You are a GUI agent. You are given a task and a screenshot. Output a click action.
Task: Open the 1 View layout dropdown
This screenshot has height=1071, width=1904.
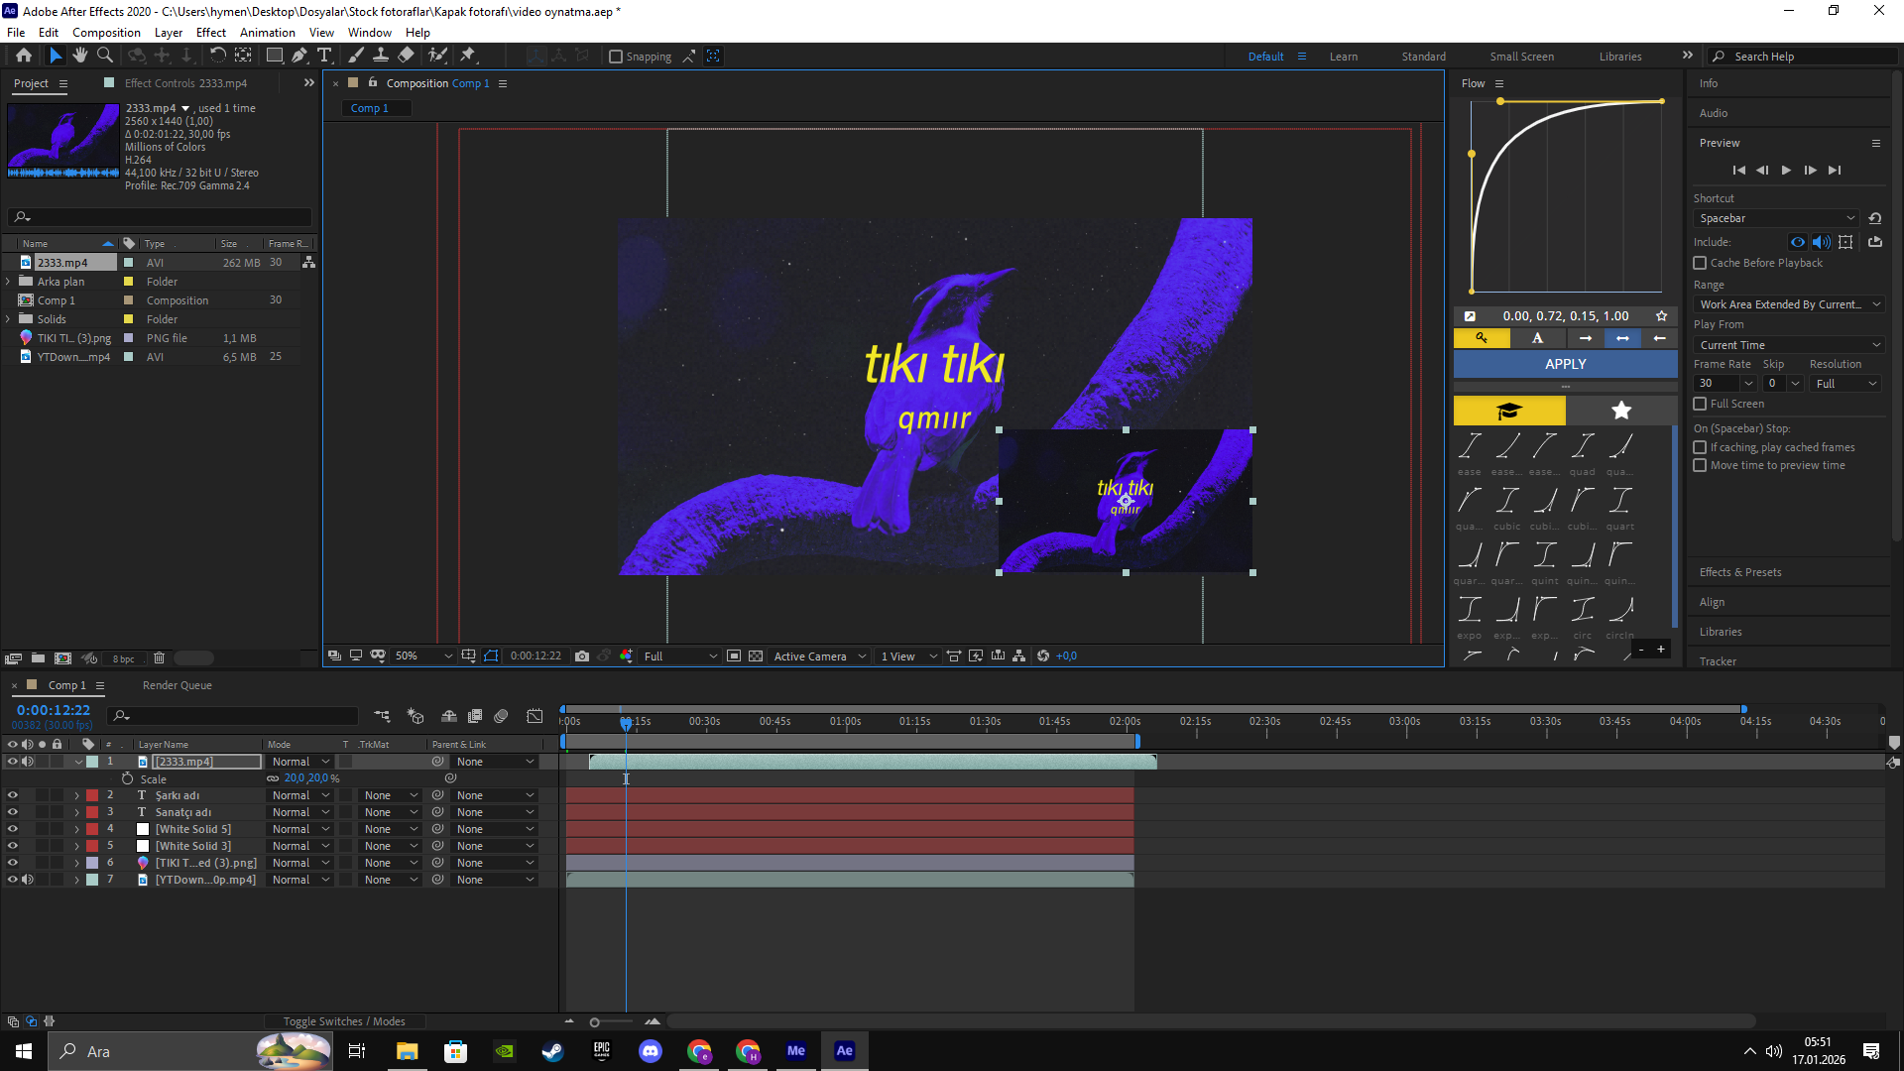(908, 656)
